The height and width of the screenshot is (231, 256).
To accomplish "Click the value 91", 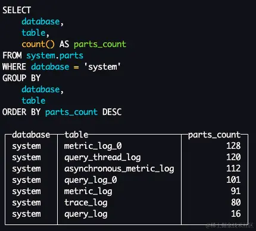I will click(x=236, y=191).
